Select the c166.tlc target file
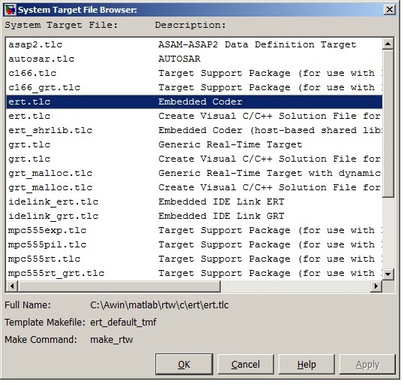 (194, 73)
